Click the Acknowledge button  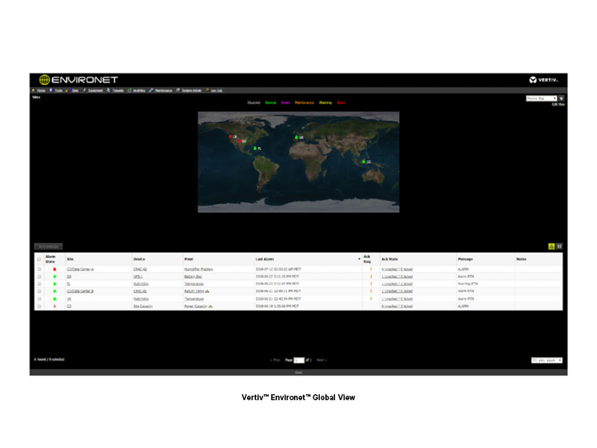[x=49, y=246]
